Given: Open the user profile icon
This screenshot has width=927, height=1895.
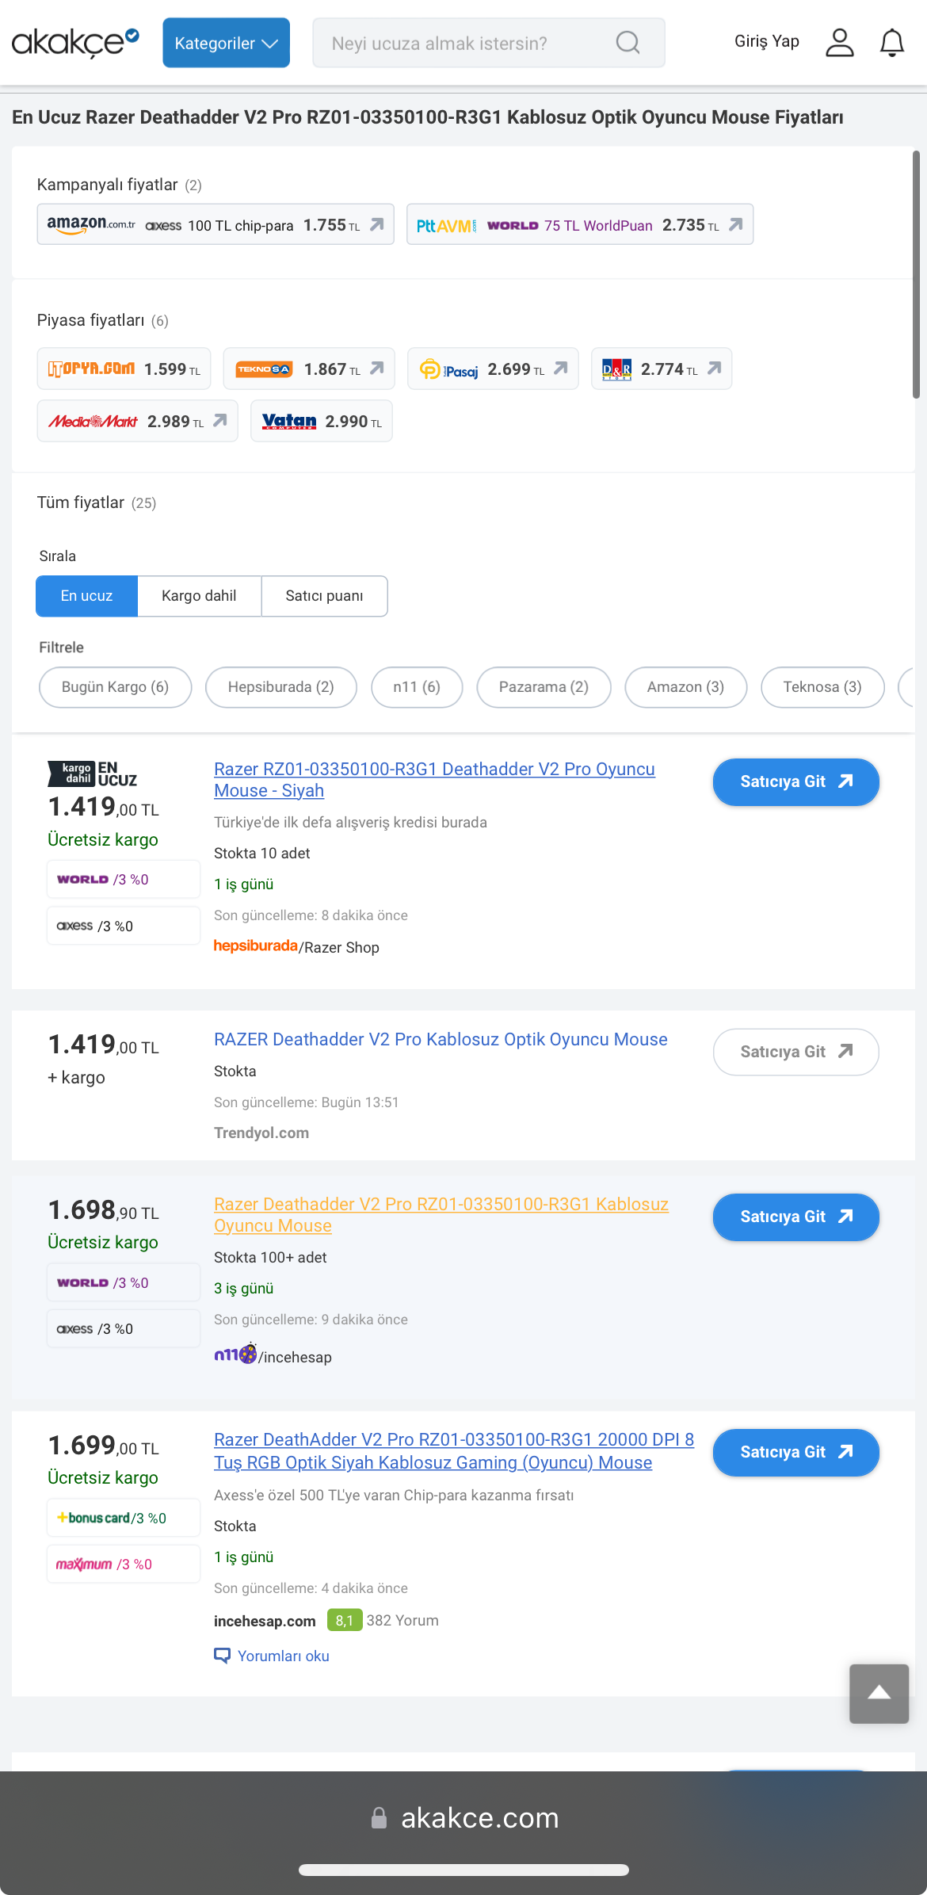Looking at the screenshot, I should [840, 43].
